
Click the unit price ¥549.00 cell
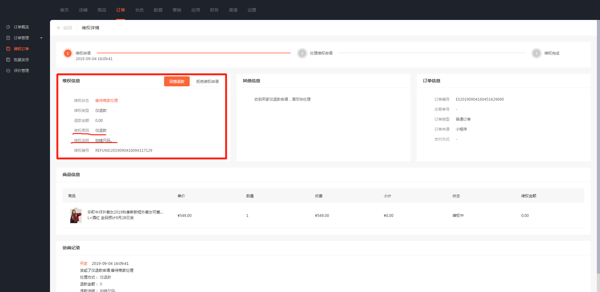pyautogui.click(x=184, y=216)
